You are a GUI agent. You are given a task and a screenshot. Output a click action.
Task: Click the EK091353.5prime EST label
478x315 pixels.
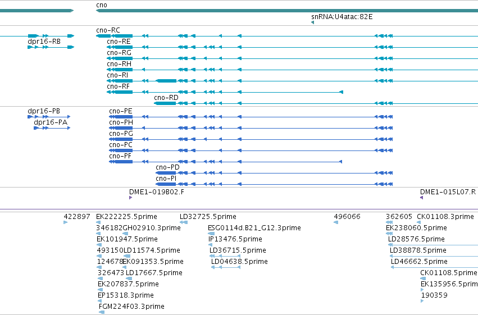pos(153,262)
